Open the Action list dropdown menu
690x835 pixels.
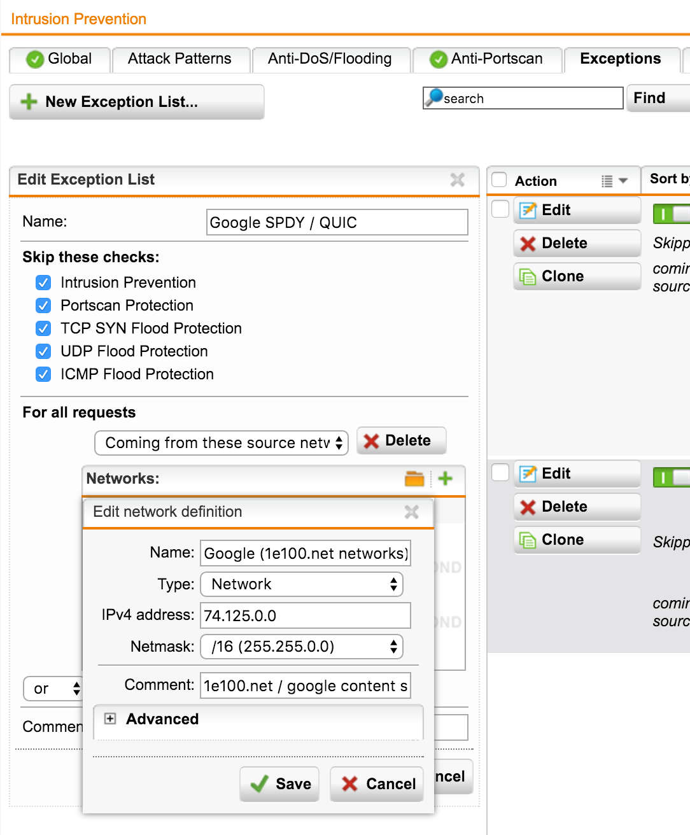click(x=615, y=181)
